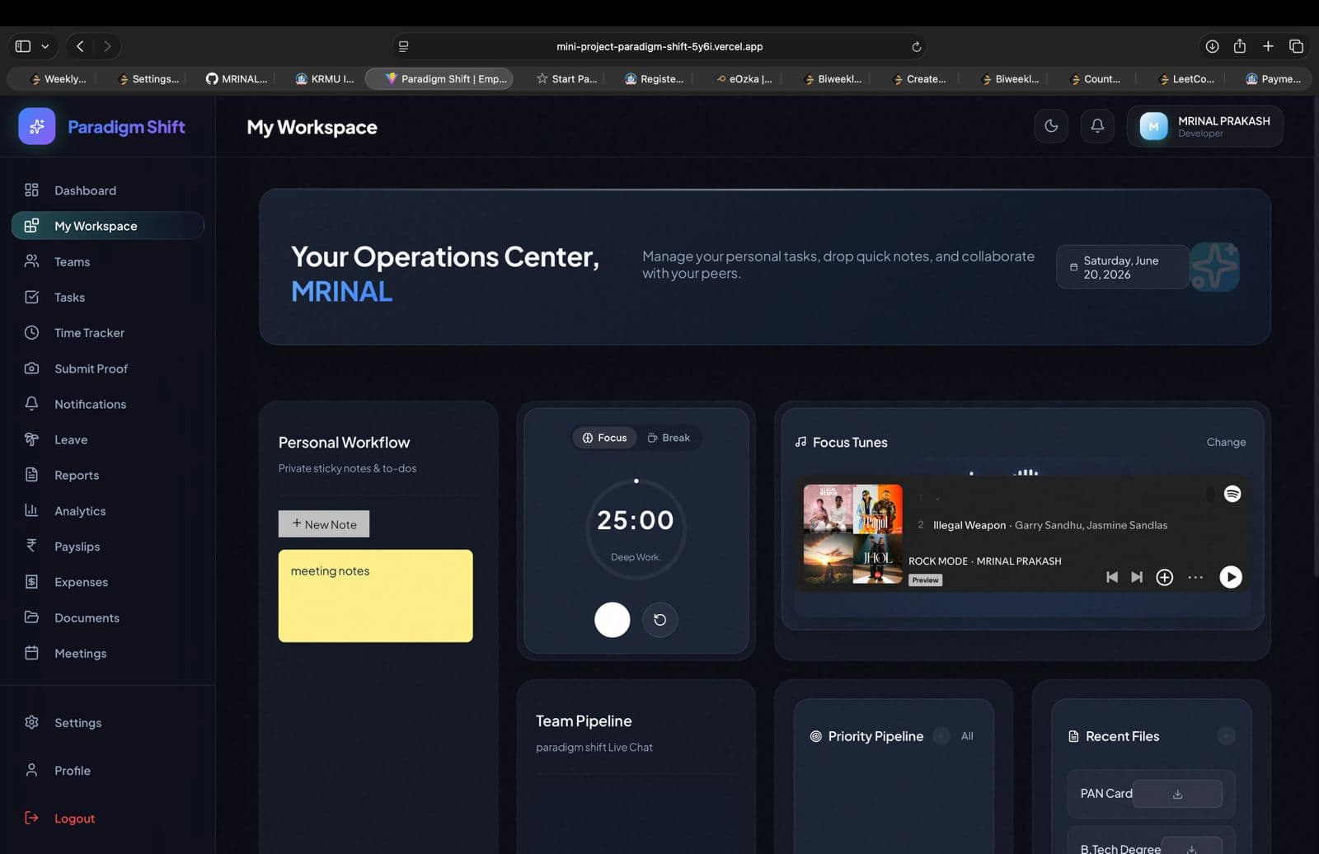Start the timer with the white round button
Screen dimensions: 1319x854
613,620
